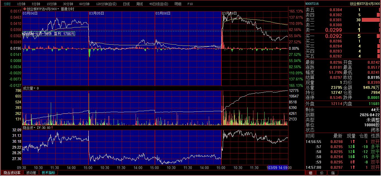Click the tick row at 14:56:55
Screen dimensions: 381x176
pos(343,142)
